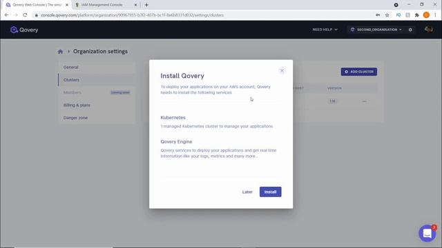Click the Install button in dialog
This screenshot has height=248, width=442.
pyautogui.click(x=270, y=192)
